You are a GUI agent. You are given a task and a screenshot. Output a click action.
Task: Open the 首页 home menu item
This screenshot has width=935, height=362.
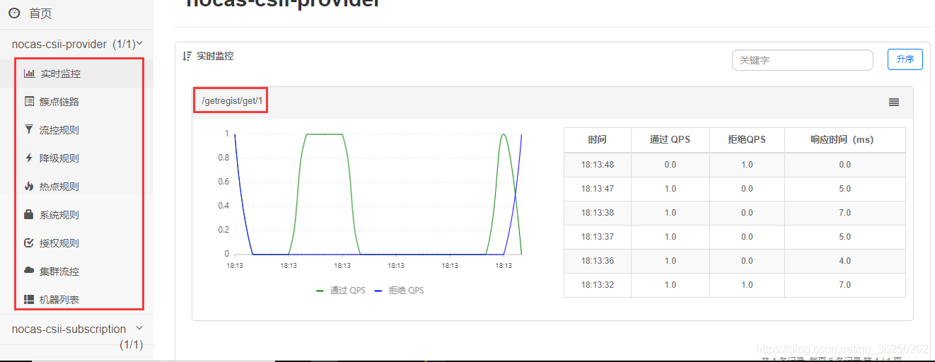[40, 13]
